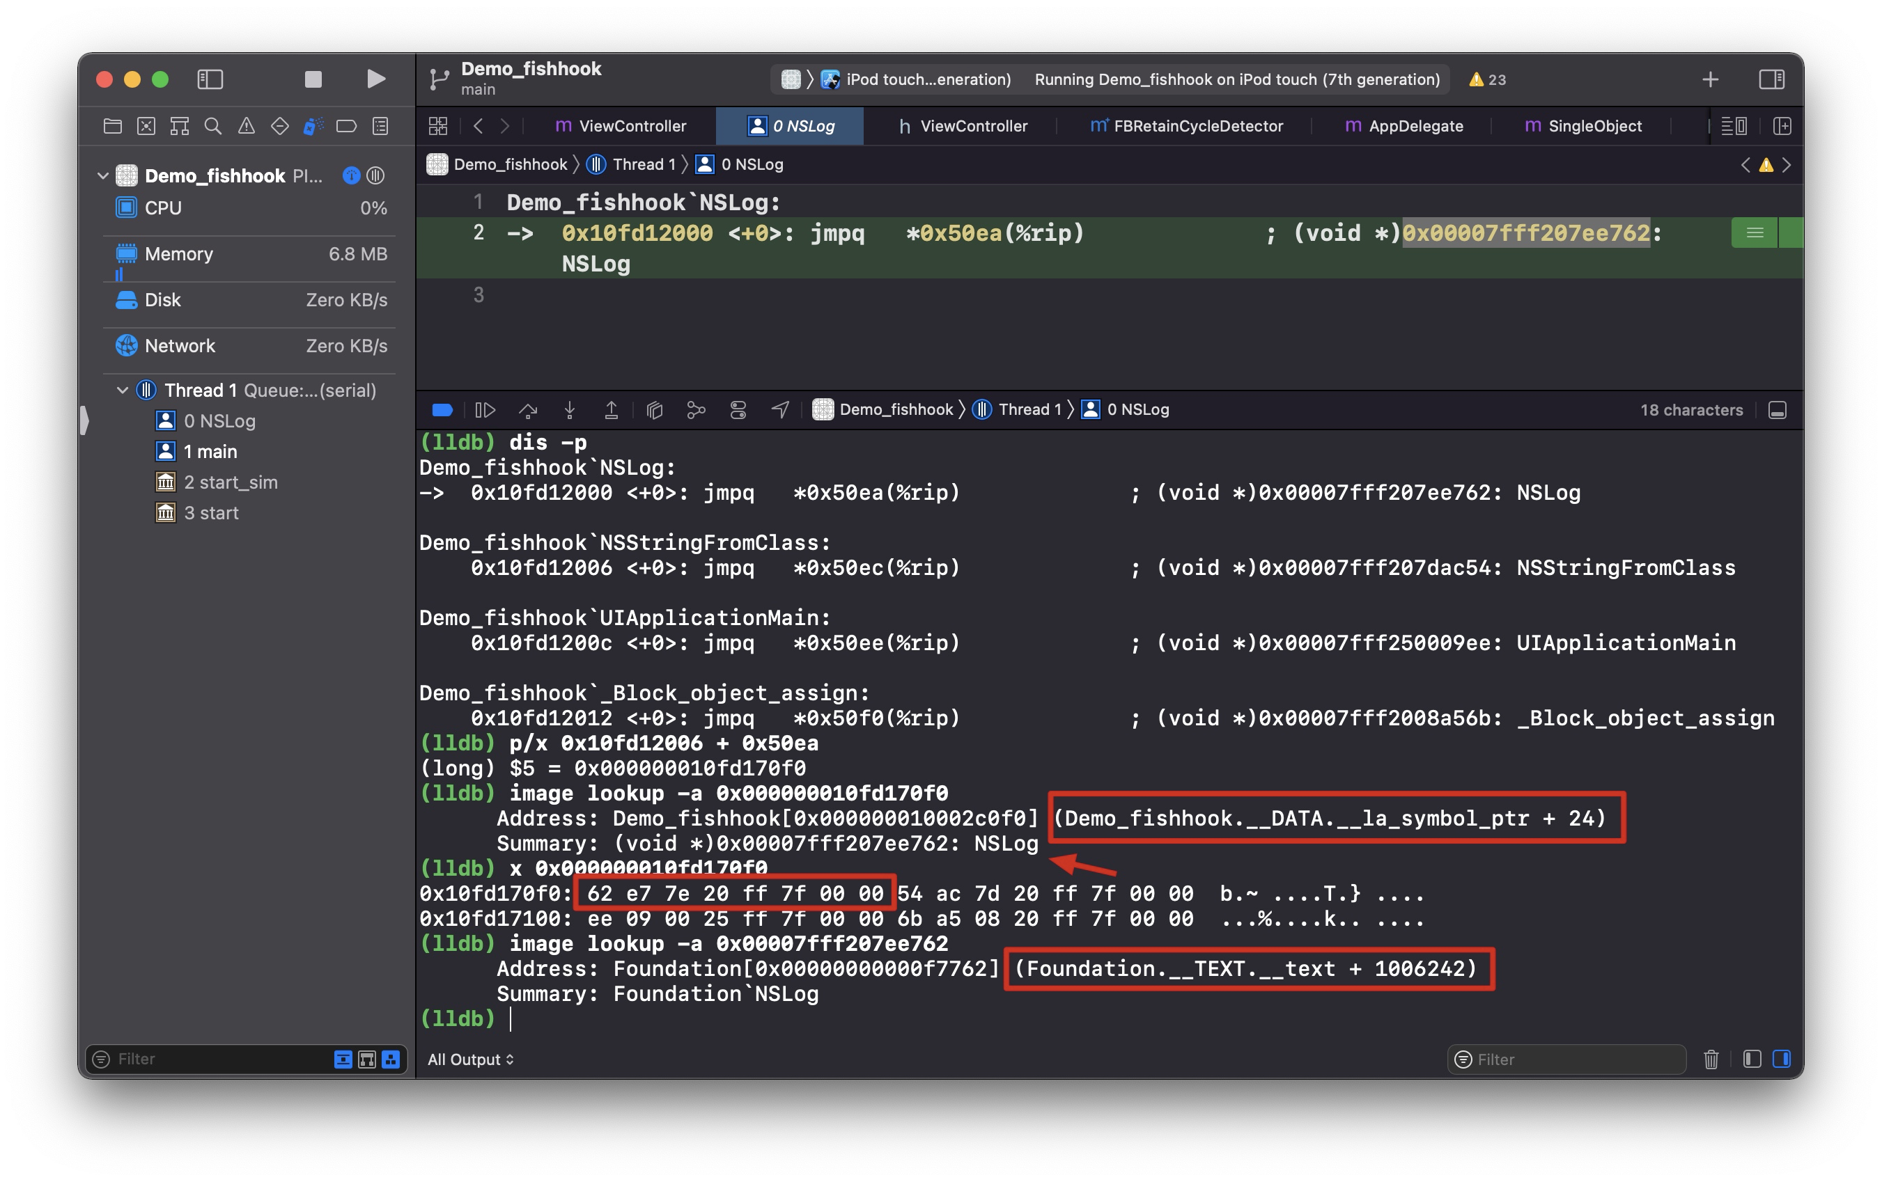Toggle breakpoints activation in debug bar
Viewport: 1882px width, 1182px height.
[x=442, y=409]
